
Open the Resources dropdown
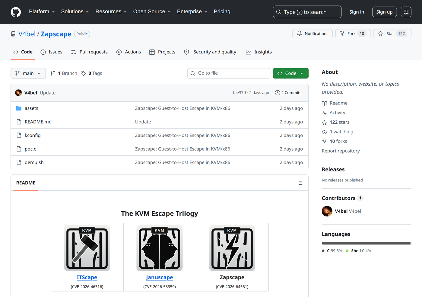pos(111,11)
